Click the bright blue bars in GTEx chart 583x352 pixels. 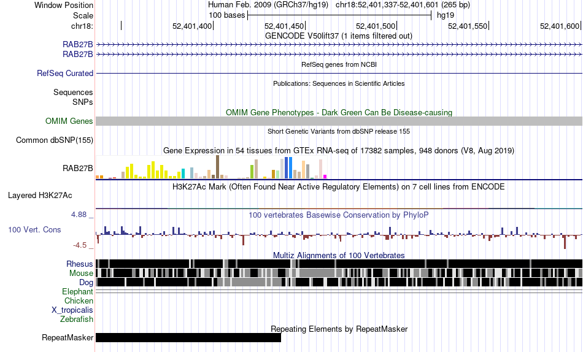tap(288, 168)
